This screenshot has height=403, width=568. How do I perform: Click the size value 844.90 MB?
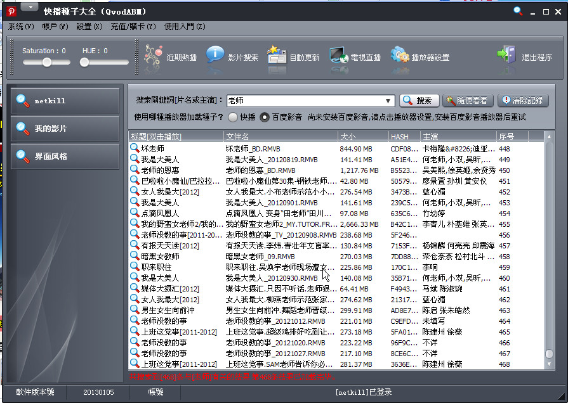[x=356, y=149]
